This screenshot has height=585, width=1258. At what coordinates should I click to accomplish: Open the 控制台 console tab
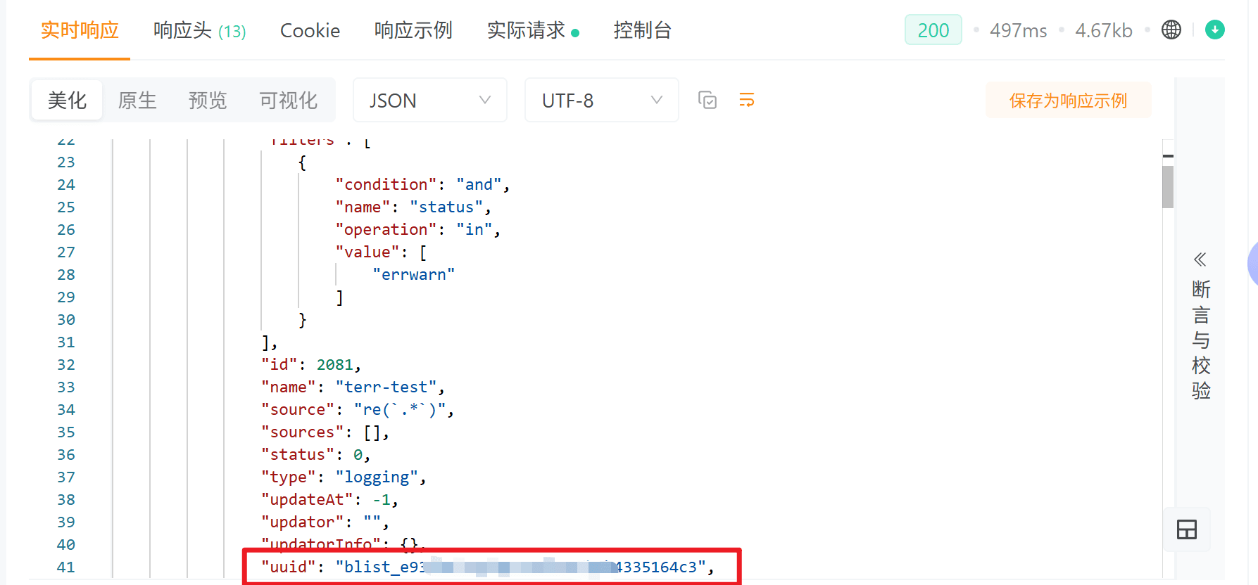point(643,30)
